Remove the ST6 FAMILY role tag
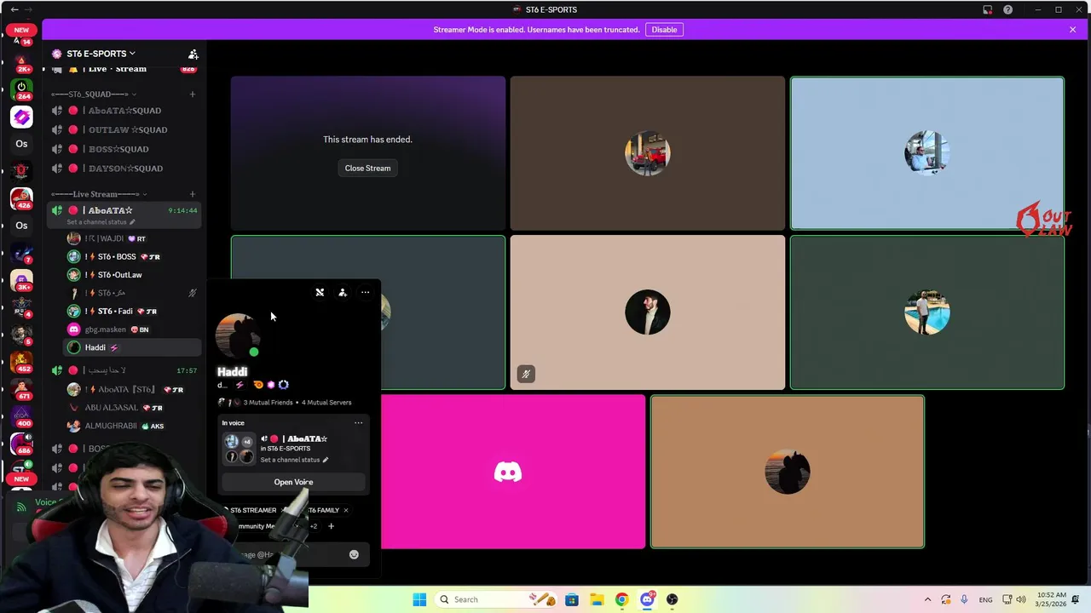This screenshot has width=1091, height=613. (x=345, y=510)
